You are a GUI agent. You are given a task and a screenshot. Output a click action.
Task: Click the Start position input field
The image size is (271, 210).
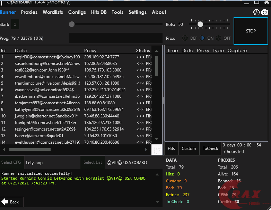click(15, 25)
